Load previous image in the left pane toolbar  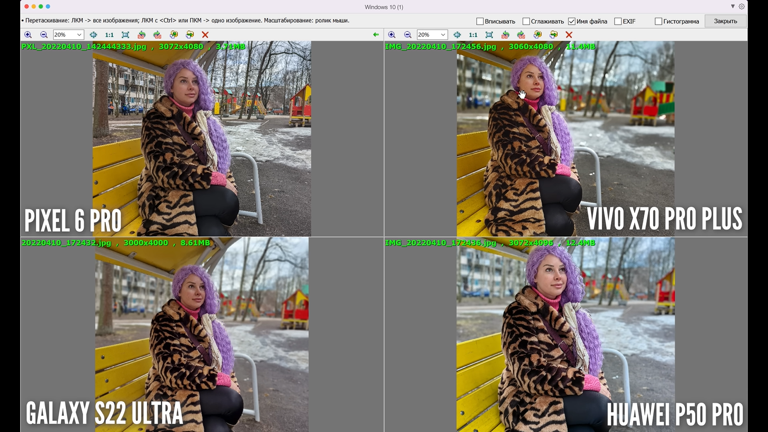click(x=174, y=35)
